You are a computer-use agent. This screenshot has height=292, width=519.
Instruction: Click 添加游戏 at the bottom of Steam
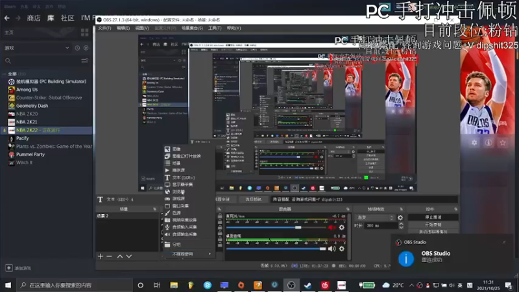pos(19,268)
